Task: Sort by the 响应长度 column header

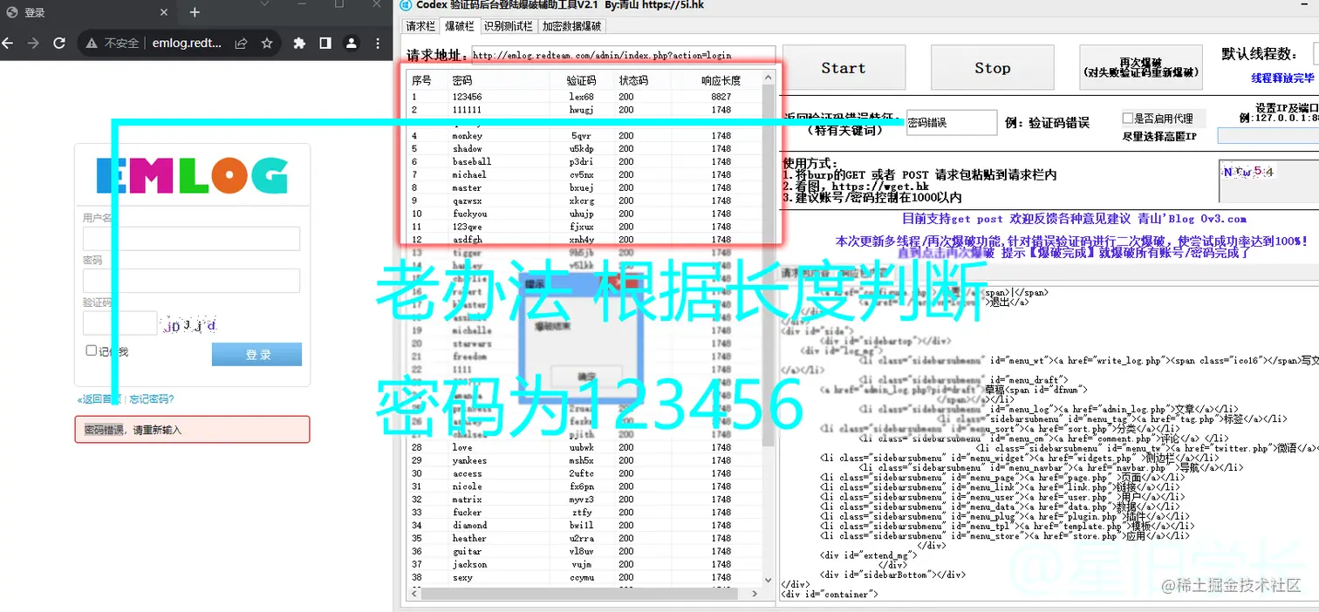Action: [x=715, y=80]
